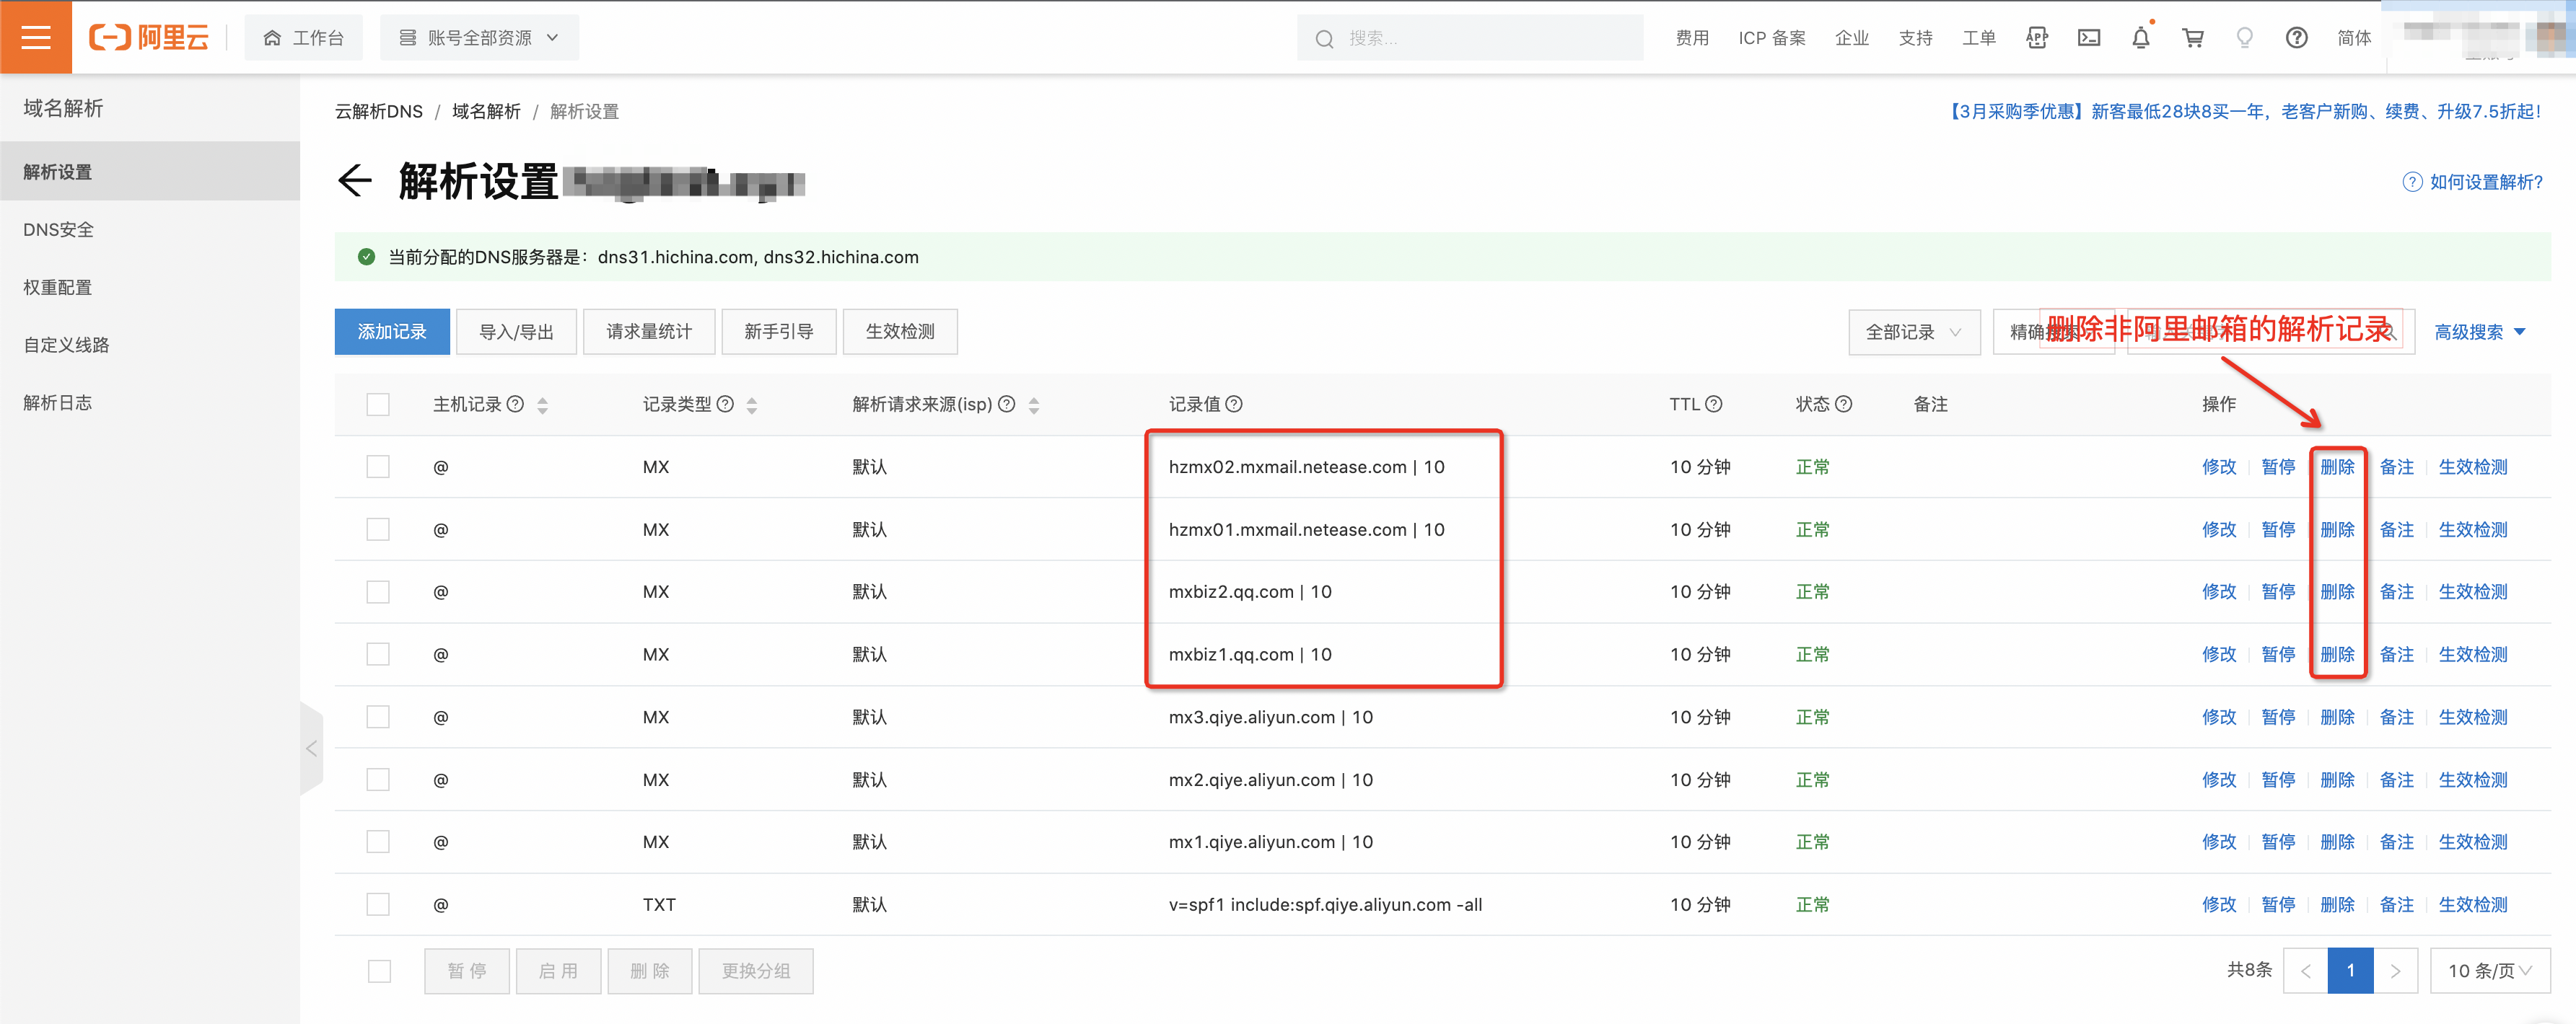Tick the select-all checkbox in table header
The width and height of the screenshot is (2576, 1024).
click(x=378, y=405)
